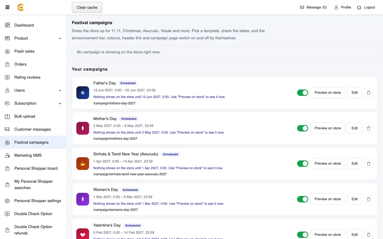Edit the Women's Day campaign

click(355, 199)
